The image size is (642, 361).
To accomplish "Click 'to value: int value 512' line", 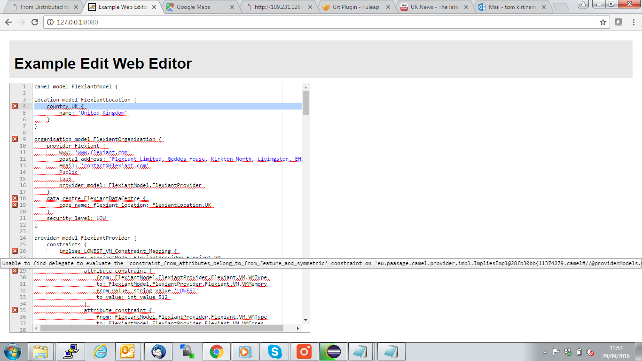I will (x=132, y=297).
